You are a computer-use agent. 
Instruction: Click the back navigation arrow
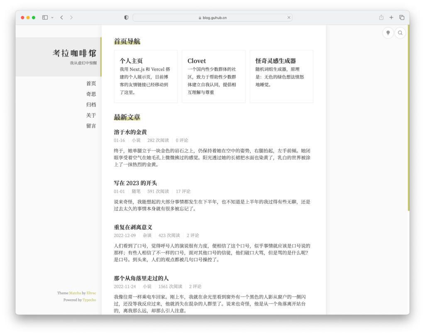61,17
